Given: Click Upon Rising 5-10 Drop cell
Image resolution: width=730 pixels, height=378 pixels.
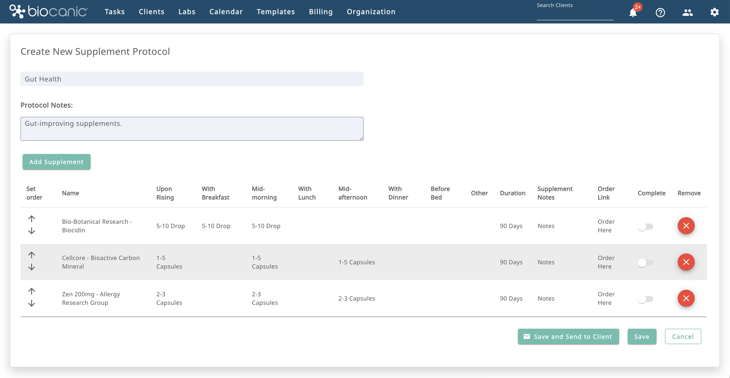Looking at the screenshot, I should (x=171, y=226).
